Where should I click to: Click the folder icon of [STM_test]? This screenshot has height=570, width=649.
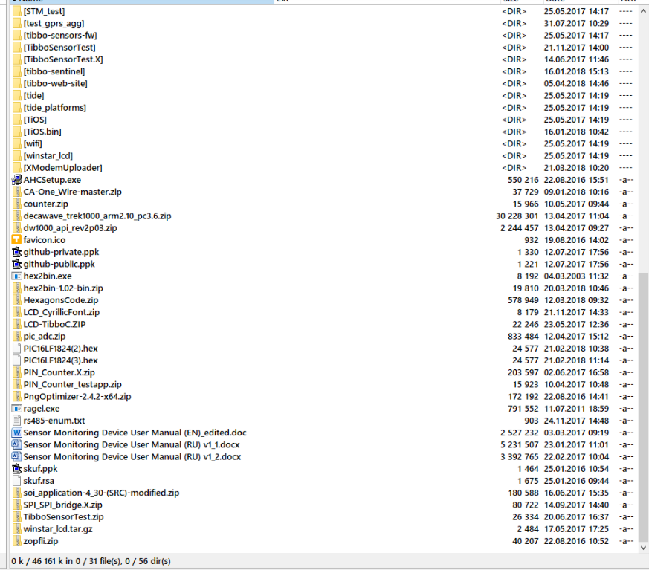tap(16, 11)
